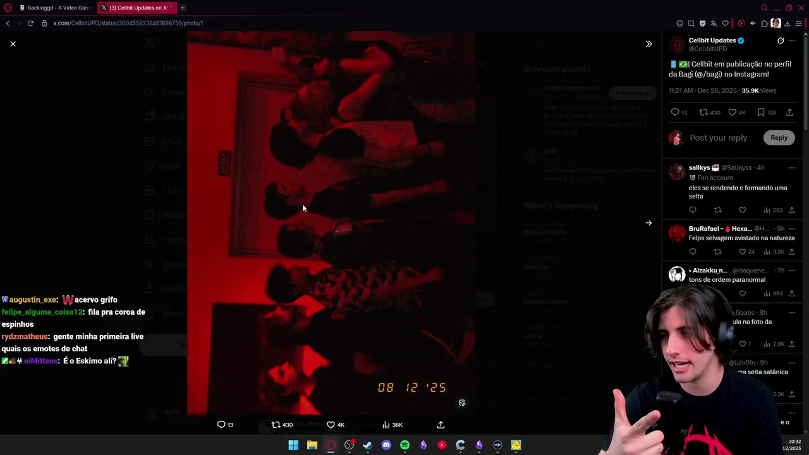The width and height of the screenshot is (809, 455).
Task: Open the downloads icon in the toolbar
Action: (x=787, y=23)
